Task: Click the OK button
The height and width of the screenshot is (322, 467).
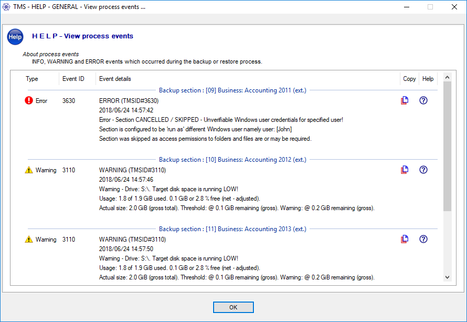Action: point(233,307)
